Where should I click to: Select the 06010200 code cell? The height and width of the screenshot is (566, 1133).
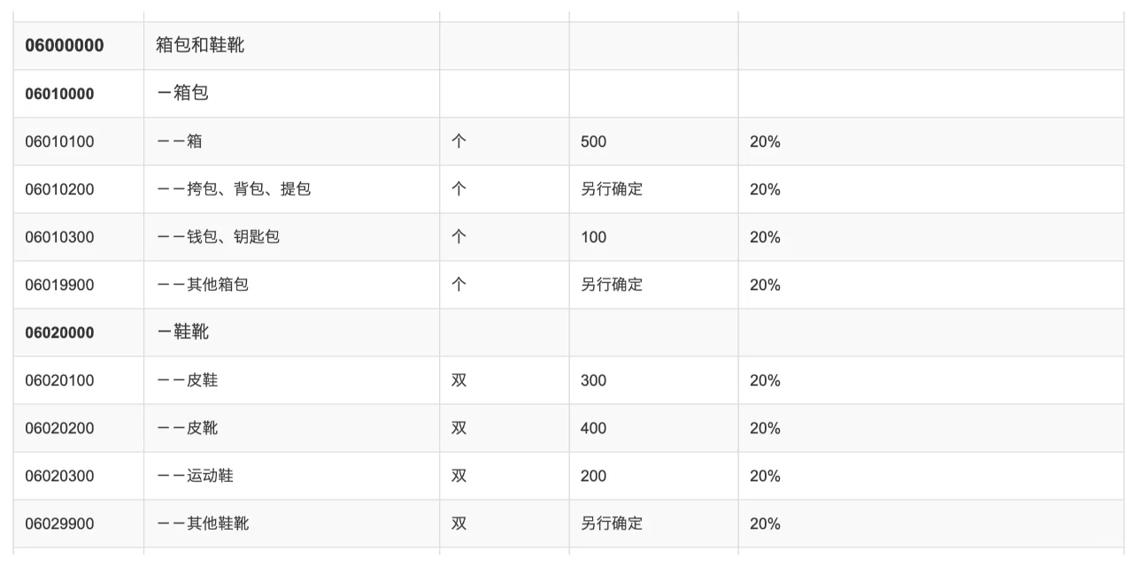coord(59,189)
